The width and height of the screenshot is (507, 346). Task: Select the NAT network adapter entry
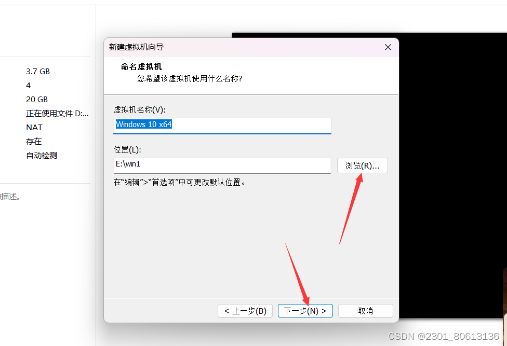(34, 128)
